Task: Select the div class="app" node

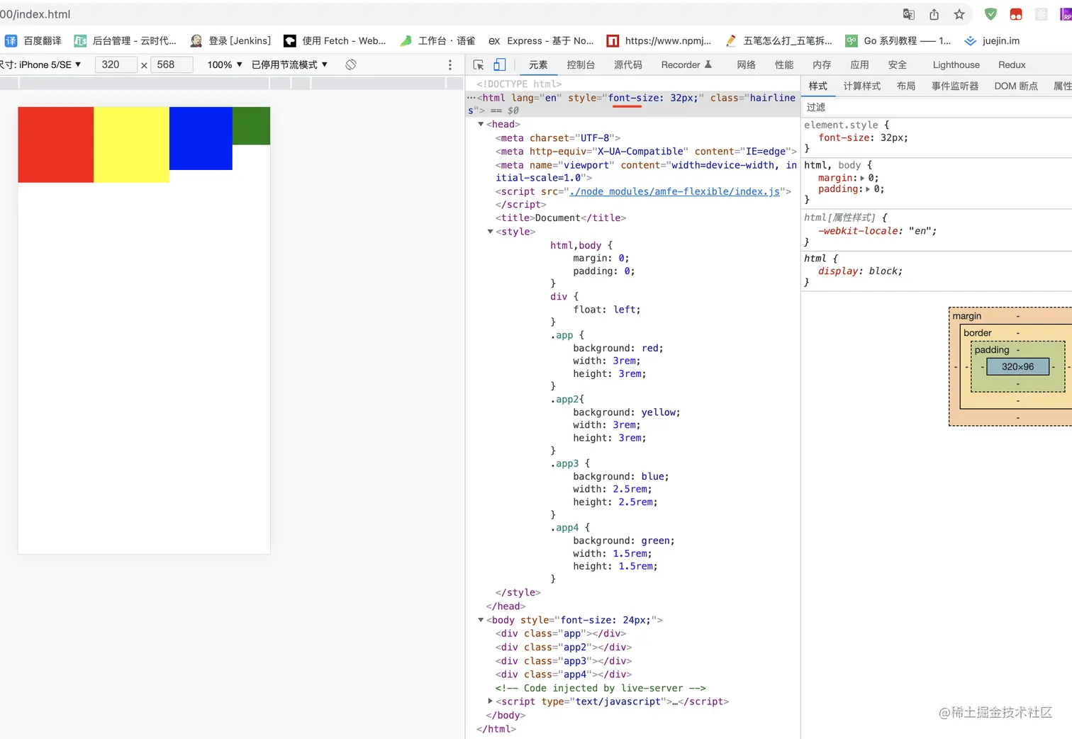Action: click(561, 633)
